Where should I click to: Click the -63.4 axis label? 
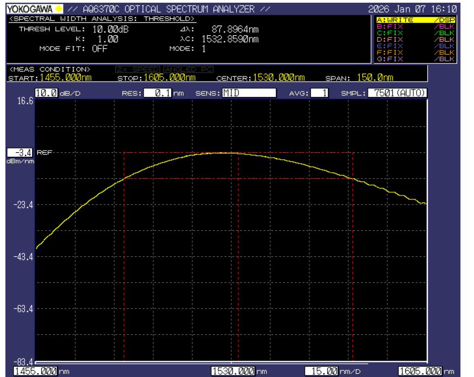point(23,309)
